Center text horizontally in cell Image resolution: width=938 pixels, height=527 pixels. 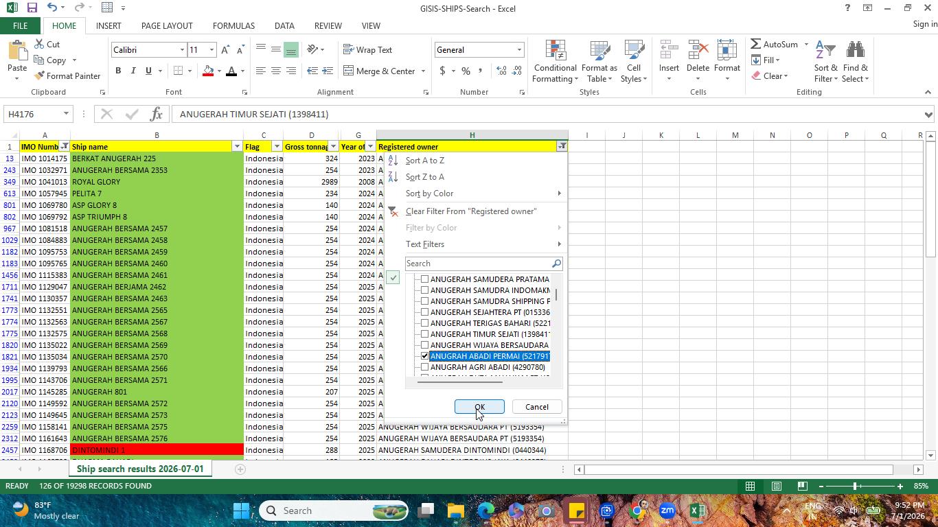tap(275, 71)
